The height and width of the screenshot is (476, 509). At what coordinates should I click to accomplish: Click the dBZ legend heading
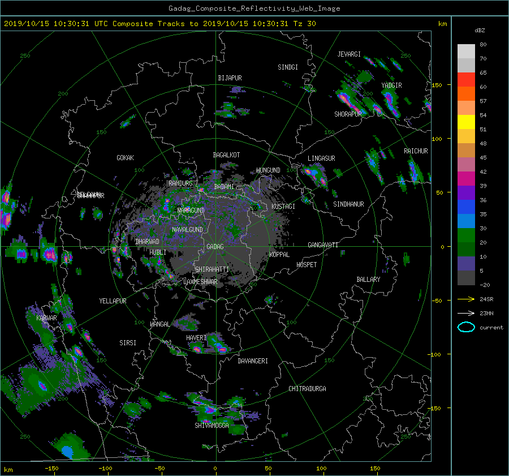click(480, 30)
